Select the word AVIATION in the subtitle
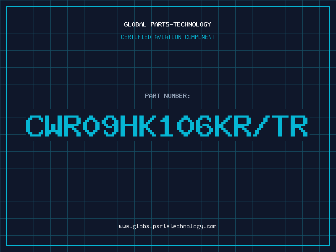The image size is (336, 252). coord(168,37)
